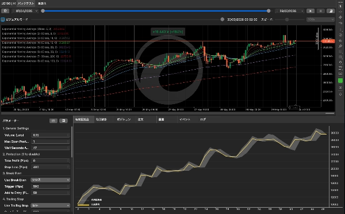Click the Max Open Positions input field
Viewport: 345px width, 214px height.
click(51, 142)
